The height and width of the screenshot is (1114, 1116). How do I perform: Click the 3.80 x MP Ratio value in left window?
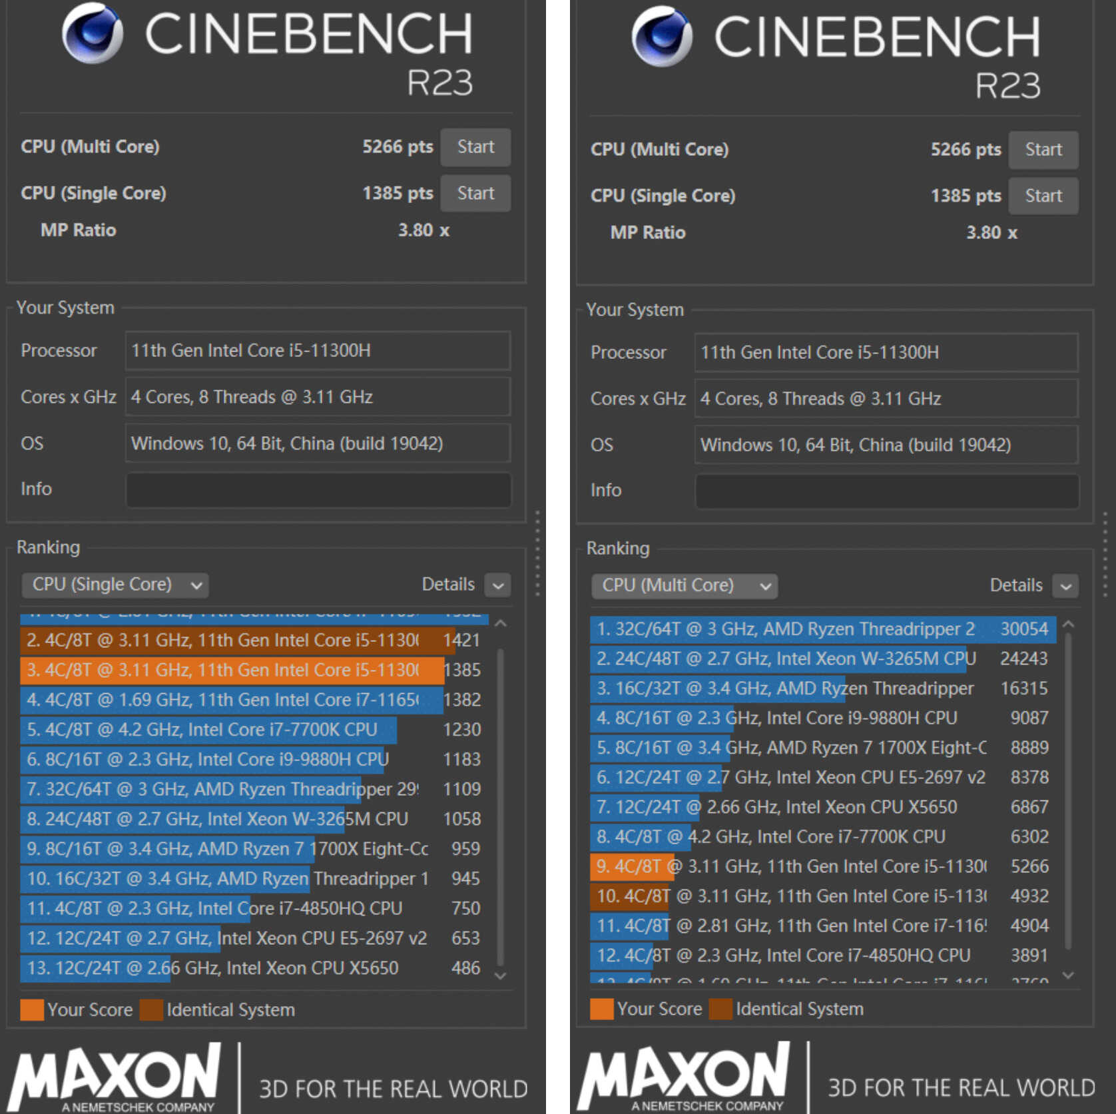(423, 230)
